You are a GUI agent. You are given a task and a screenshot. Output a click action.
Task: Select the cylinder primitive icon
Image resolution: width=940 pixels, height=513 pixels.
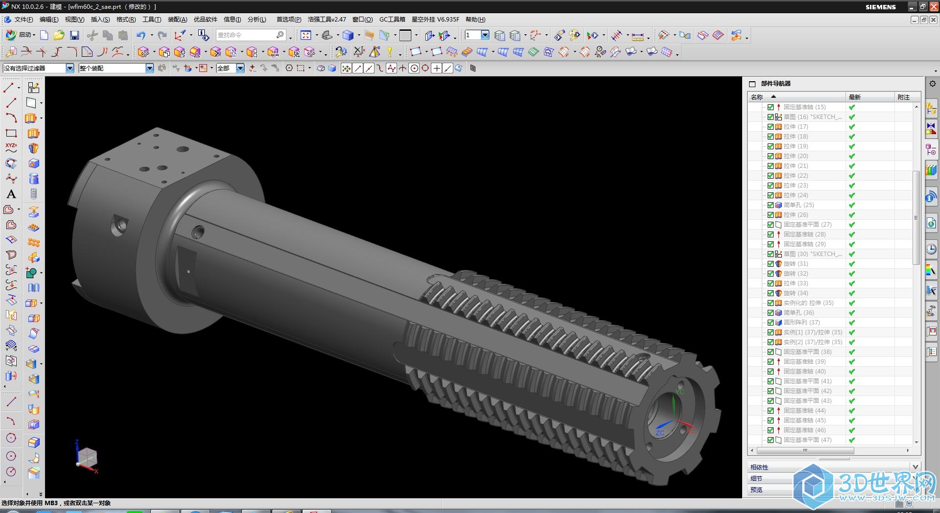(34, 179)
